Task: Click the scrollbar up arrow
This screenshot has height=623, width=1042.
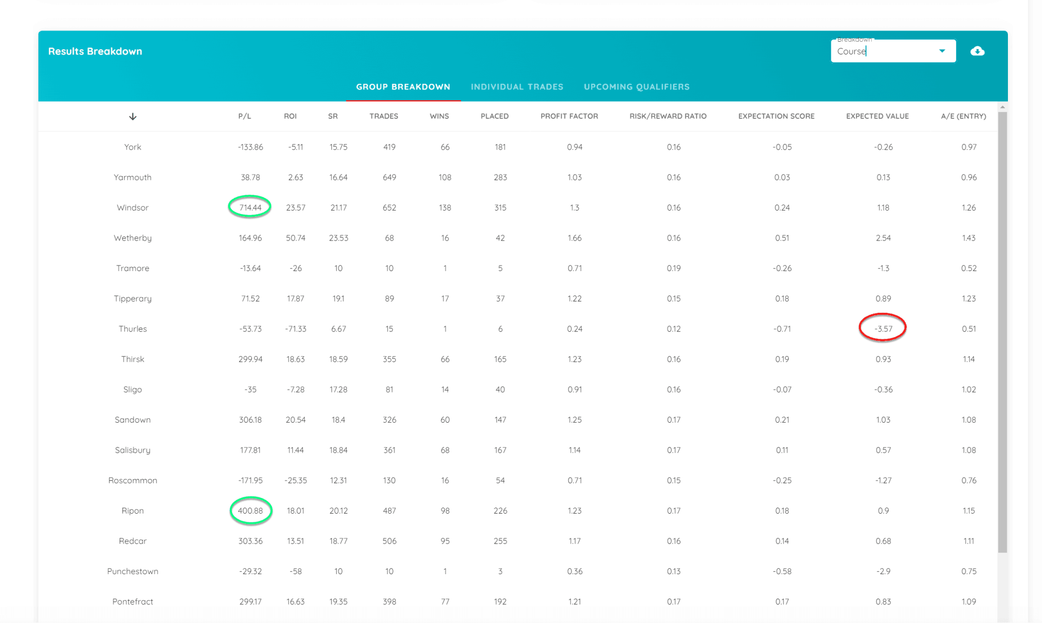Action: 1002,107
